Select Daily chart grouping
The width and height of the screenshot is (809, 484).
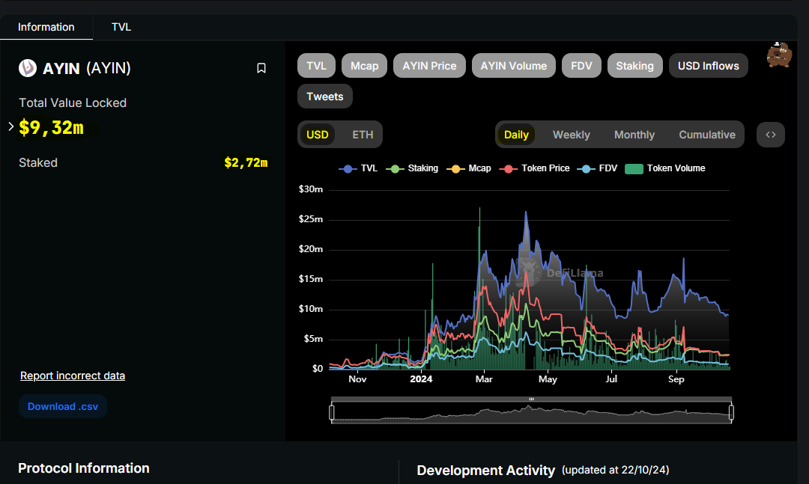pyautogui.click(x=516, y=135)
